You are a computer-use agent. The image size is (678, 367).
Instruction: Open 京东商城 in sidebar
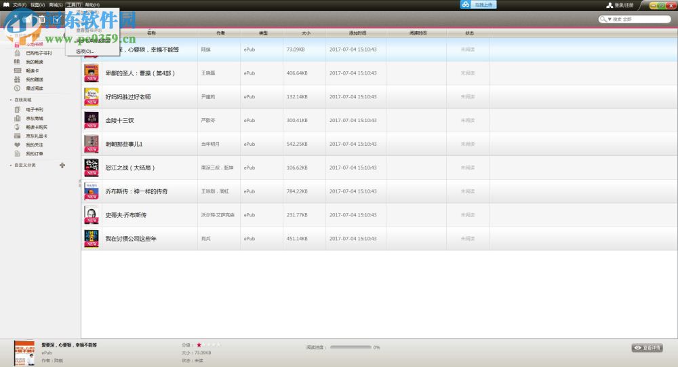click(34, 119)
